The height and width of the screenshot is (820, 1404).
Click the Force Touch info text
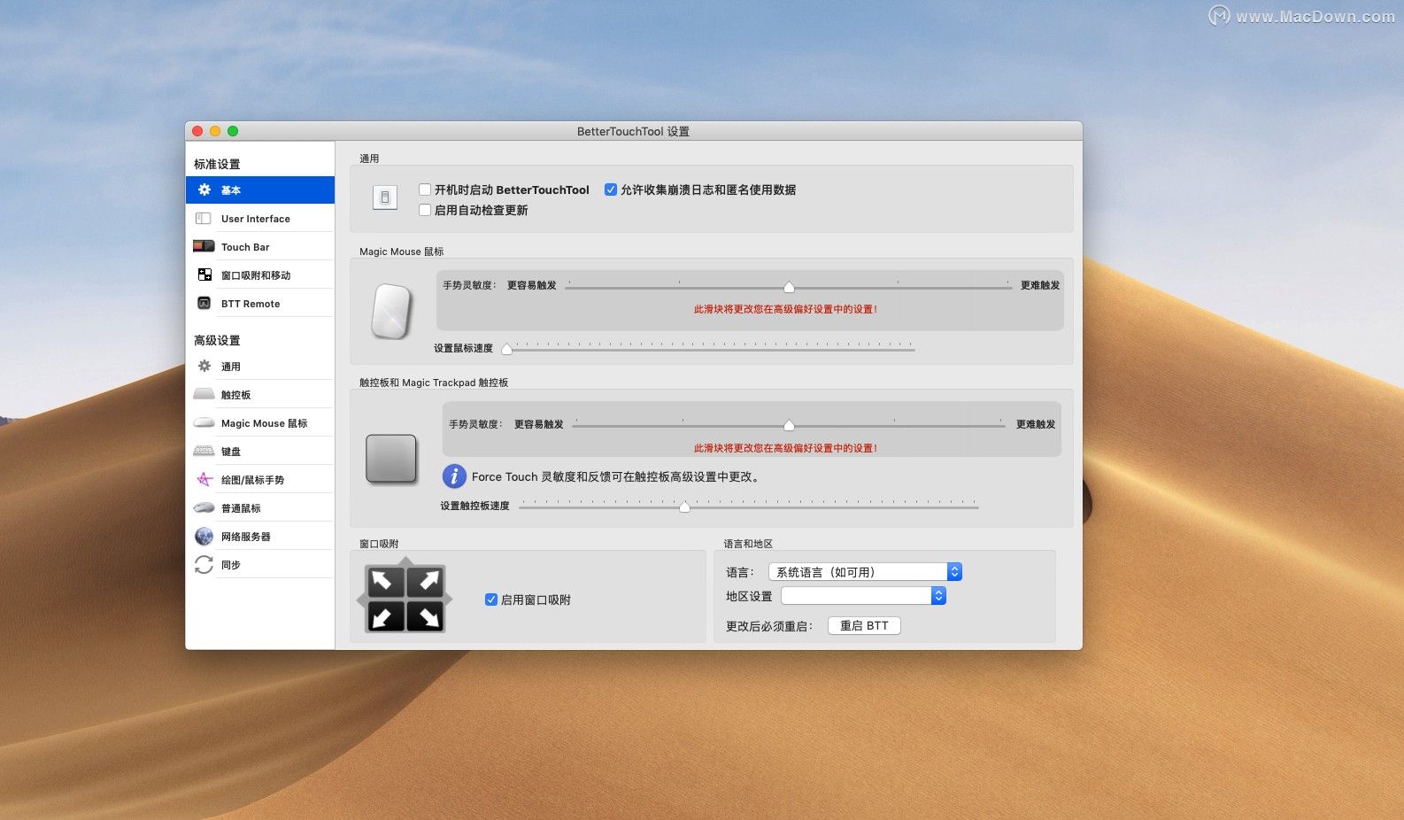[616, 476]
